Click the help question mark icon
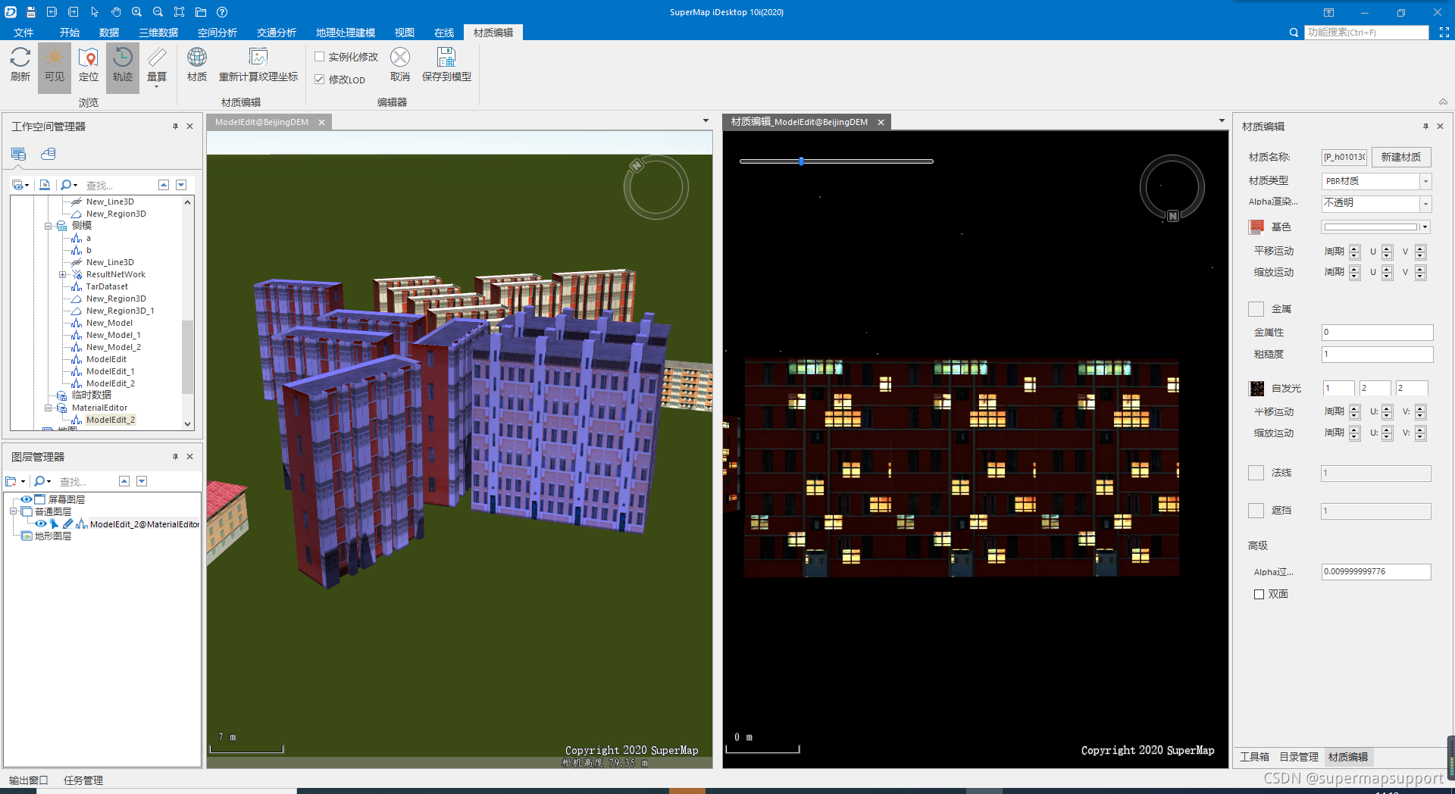The image size is (1455, 794). 222,12
